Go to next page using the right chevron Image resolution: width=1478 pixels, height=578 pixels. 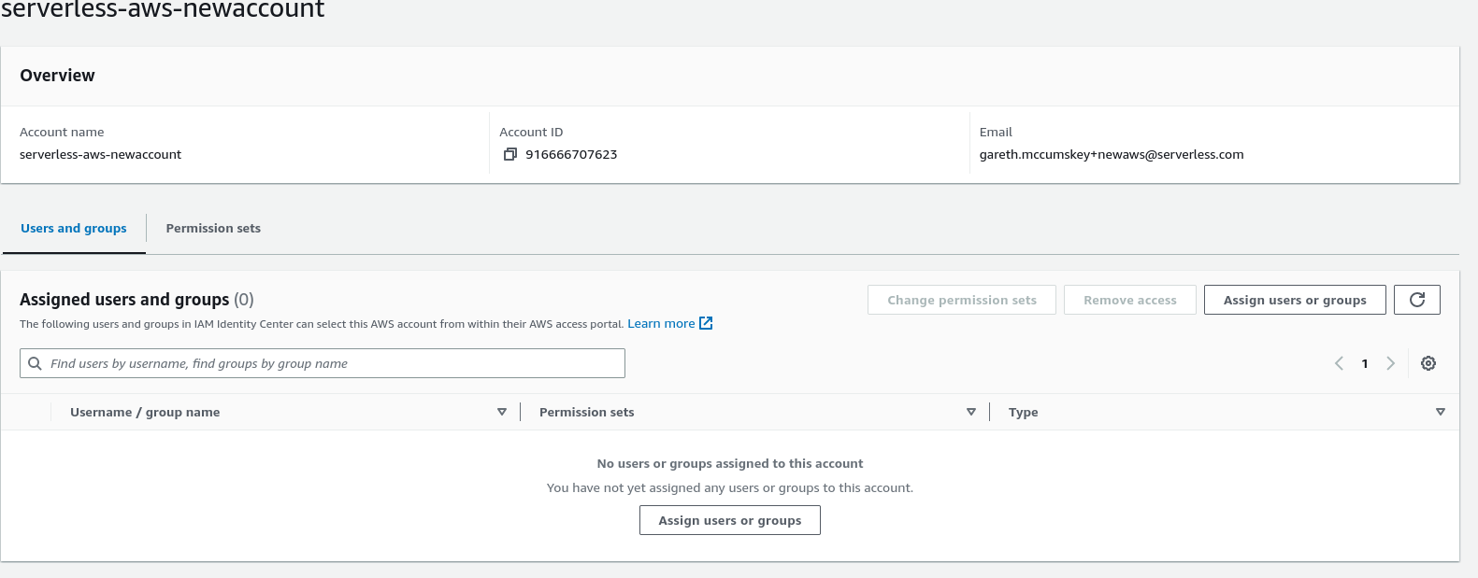(1390, 363)
